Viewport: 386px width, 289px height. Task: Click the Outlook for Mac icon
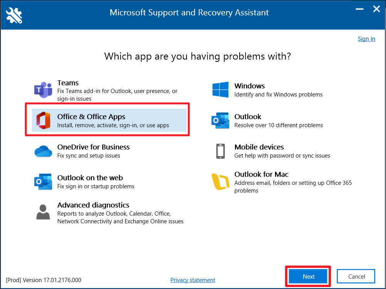click(x=220, y=182)
